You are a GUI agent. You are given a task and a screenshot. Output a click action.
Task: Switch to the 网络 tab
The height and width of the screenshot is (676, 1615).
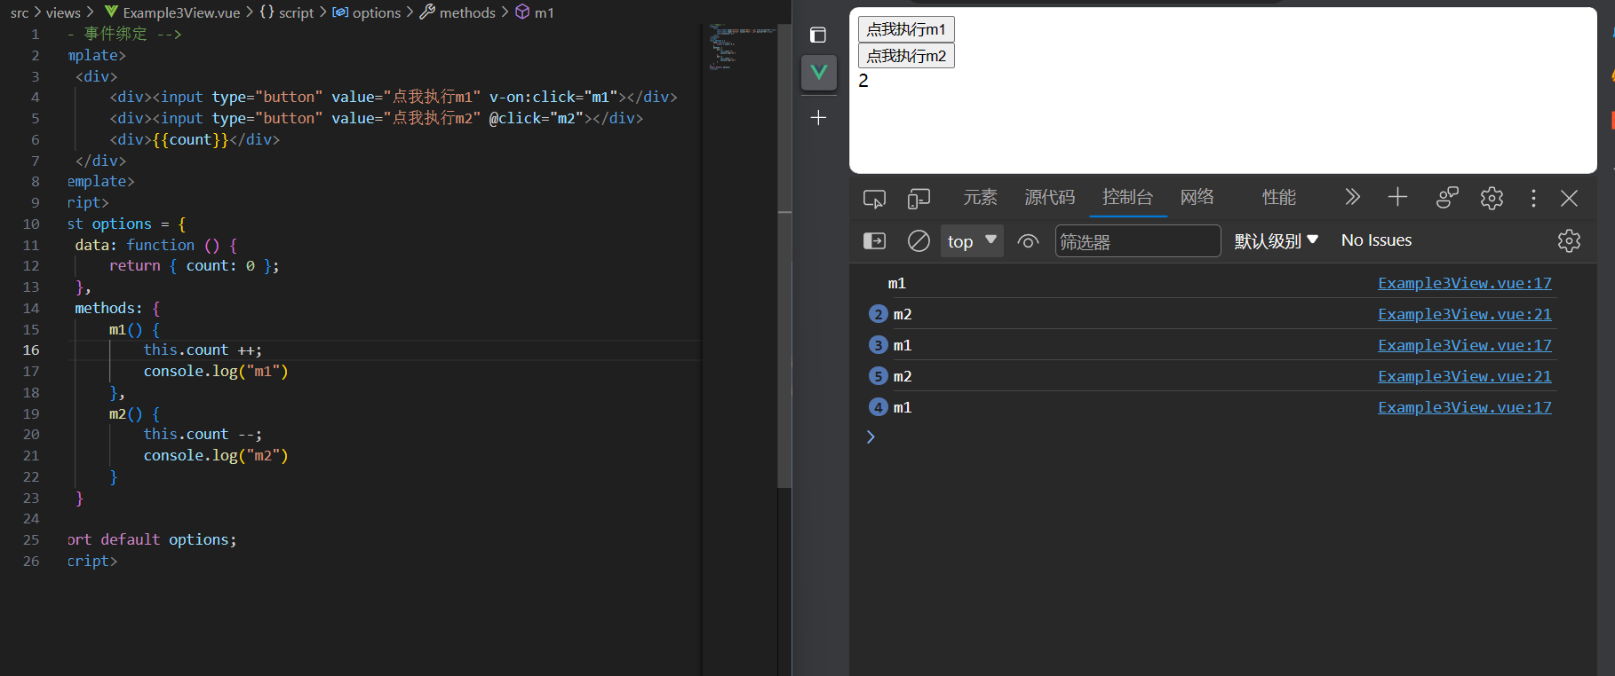click(x=1197, y=198)
